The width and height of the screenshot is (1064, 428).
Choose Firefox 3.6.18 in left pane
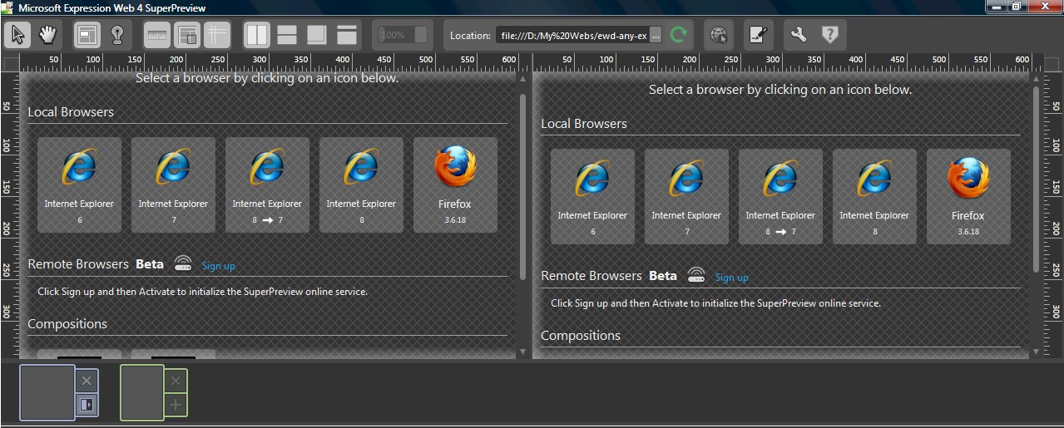point(455,185)
